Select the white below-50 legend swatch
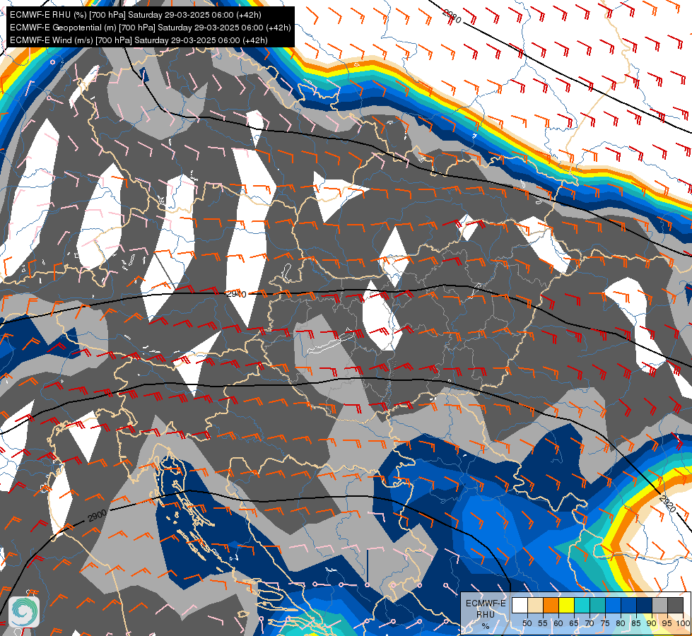The image size is (692, 636). 520,605
